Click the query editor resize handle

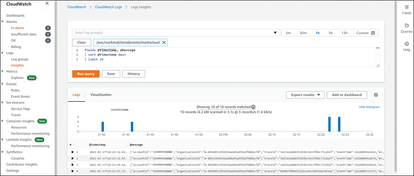(378, 65)
